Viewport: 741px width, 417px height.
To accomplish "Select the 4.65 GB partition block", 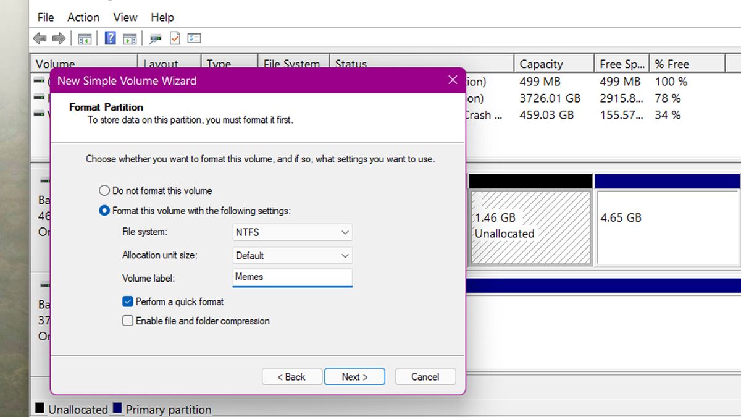I will pyautogui.click(x=668, y=227).
